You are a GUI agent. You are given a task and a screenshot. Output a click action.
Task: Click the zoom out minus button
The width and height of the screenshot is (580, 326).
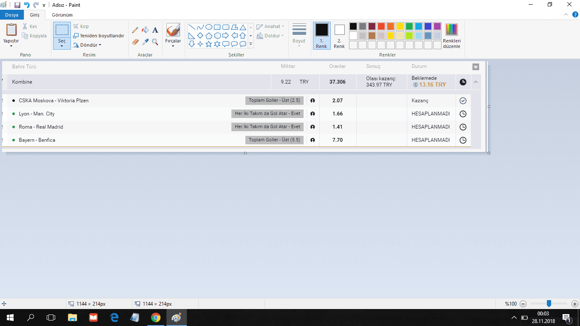(523, 304)
